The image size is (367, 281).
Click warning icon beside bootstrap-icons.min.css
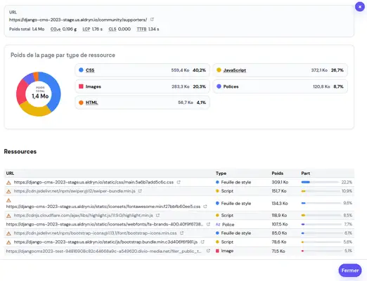(x=8, y=233)
